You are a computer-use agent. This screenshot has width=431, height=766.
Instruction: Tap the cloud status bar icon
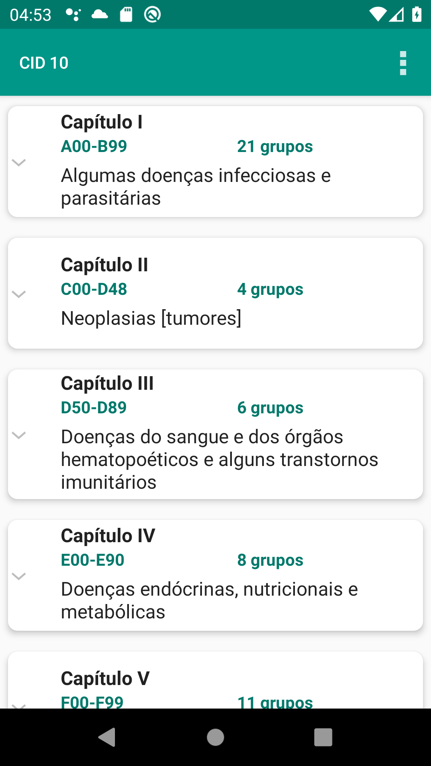coord(100,15)
